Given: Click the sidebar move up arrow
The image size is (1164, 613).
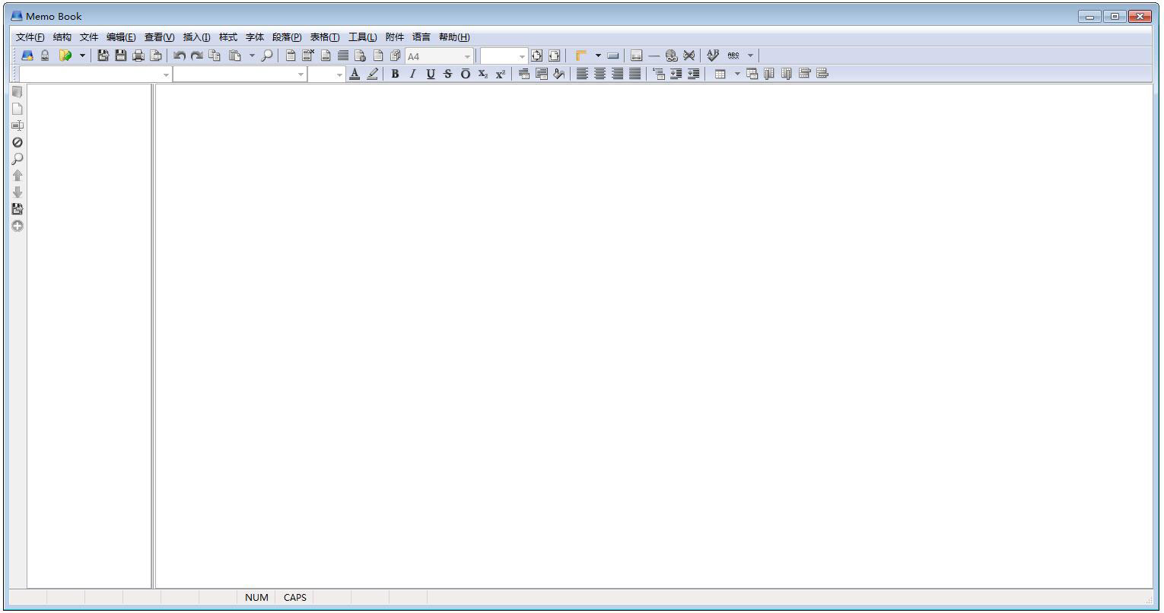Looking at the screenshot, I should pyautogui.click(x=17, y=176).
